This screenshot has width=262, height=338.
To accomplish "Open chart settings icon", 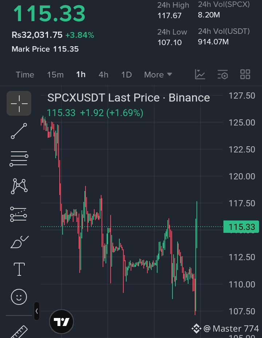I will [223, 74].
